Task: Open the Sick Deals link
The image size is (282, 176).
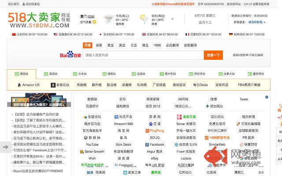Action: click(x=123, y=145)
